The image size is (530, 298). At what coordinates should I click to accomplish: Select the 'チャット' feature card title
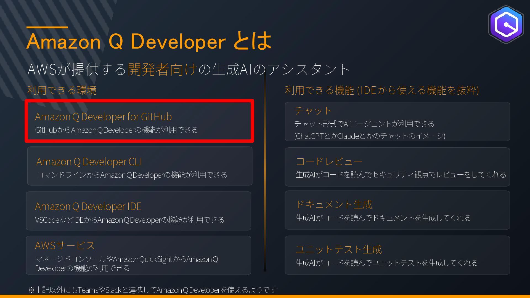313,111
